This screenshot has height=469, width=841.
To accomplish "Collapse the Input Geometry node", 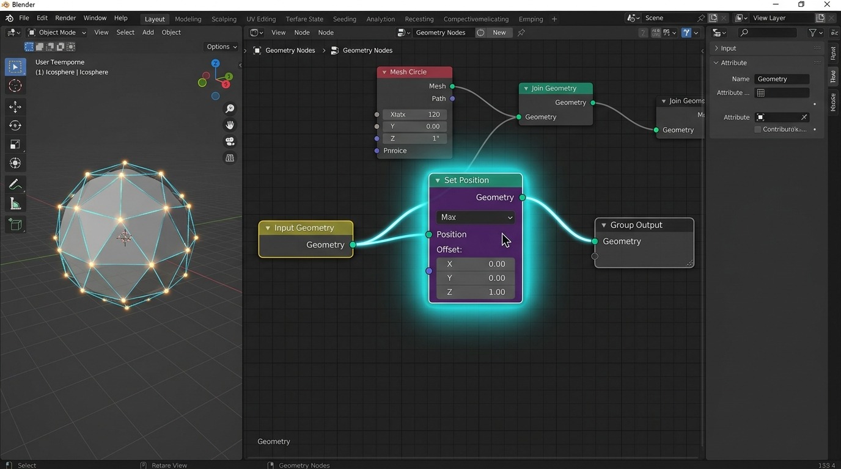I will point(268,228).
